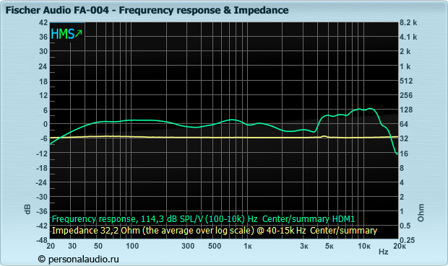The height and width of the screenshot is (266, 448).
Task: Click the 100 Hz frequency axis label
Action: click(x=132, y=246)
